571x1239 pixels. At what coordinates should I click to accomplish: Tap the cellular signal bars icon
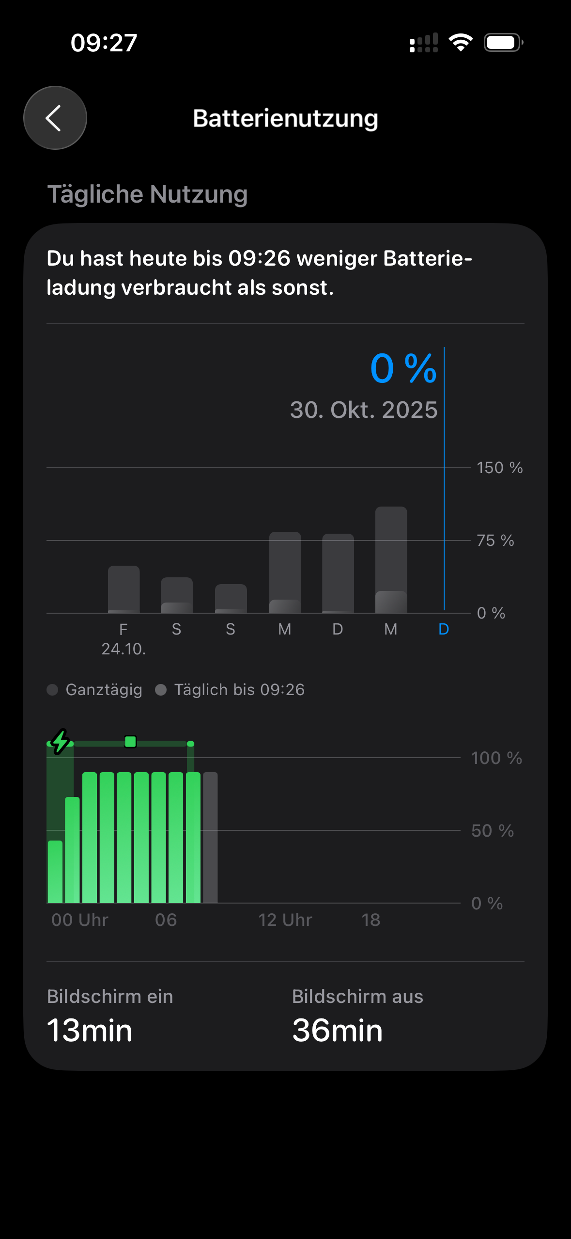pyautogui.click(x=424, y=43)
